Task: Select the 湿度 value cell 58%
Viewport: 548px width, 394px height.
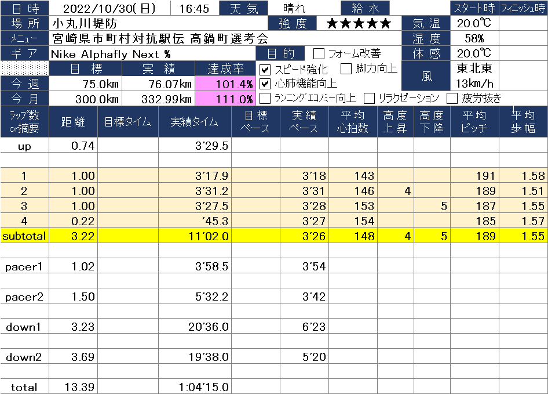Action: 474,39
